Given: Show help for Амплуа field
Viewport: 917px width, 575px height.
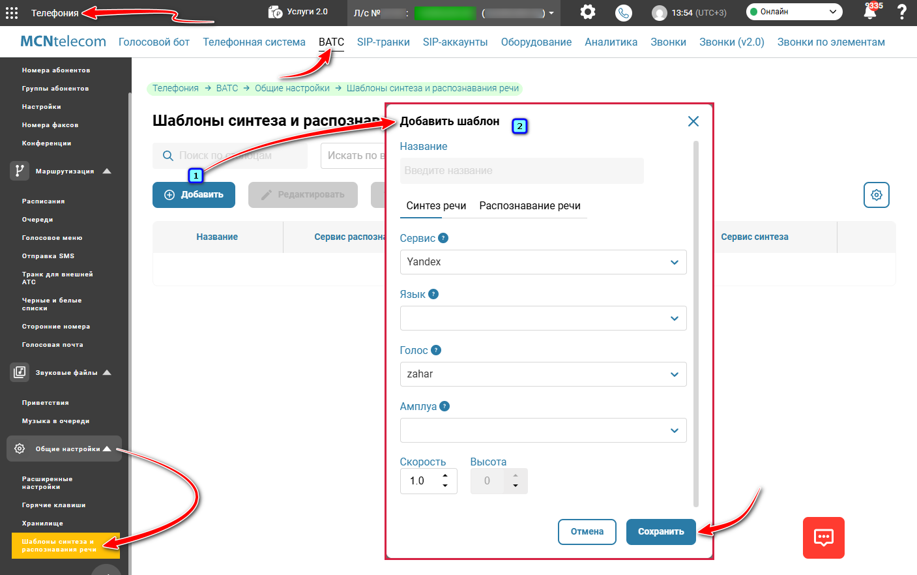Looking at the screenshot, I should tap(444, 406).
